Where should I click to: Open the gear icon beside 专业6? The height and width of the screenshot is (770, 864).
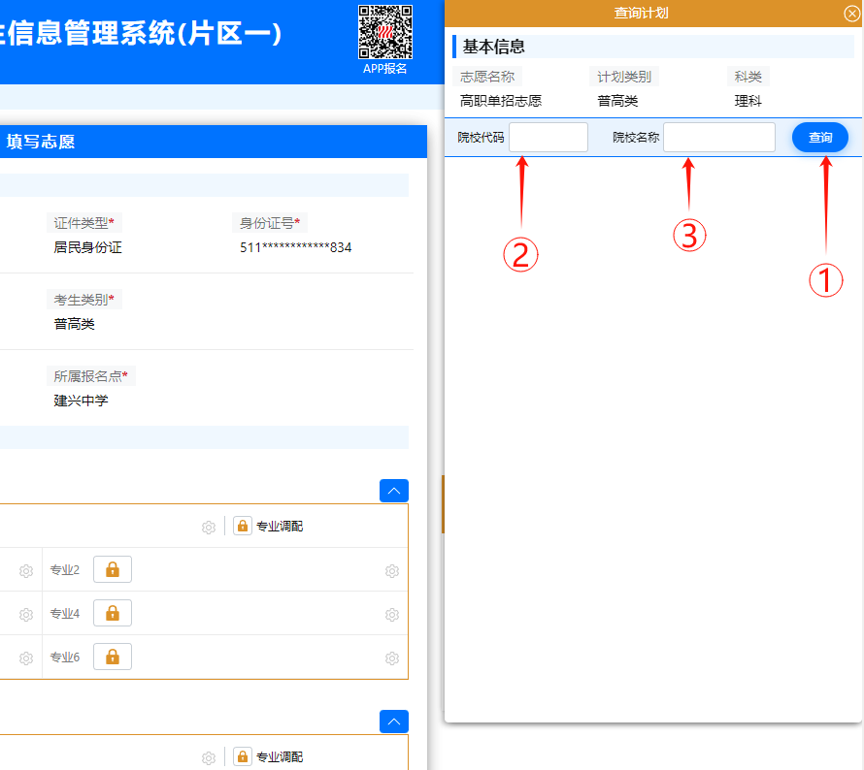(x=23, y=657)
